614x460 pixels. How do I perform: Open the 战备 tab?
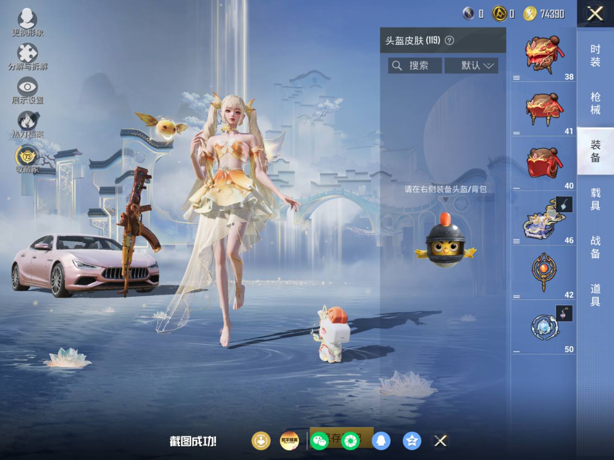595,247
